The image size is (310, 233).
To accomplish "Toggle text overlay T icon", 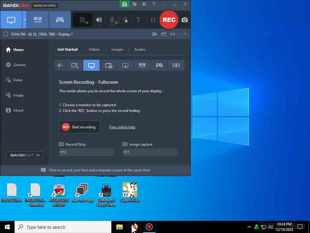I will click(138, 20).
